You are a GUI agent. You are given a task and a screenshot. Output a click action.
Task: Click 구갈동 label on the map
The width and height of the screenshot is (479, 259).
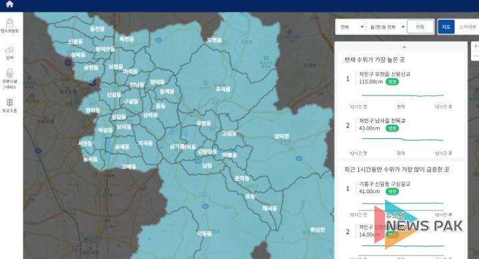[x=131, y=102]
